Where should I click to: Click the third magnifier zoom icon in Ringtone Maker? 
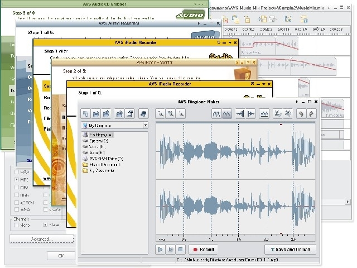pos(181,113)
